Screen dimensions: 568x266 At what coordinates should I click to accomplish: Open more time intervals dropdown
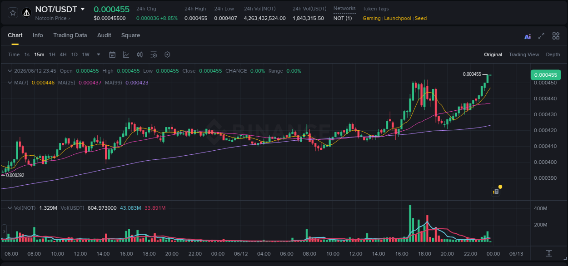click(x=99, y=54)
